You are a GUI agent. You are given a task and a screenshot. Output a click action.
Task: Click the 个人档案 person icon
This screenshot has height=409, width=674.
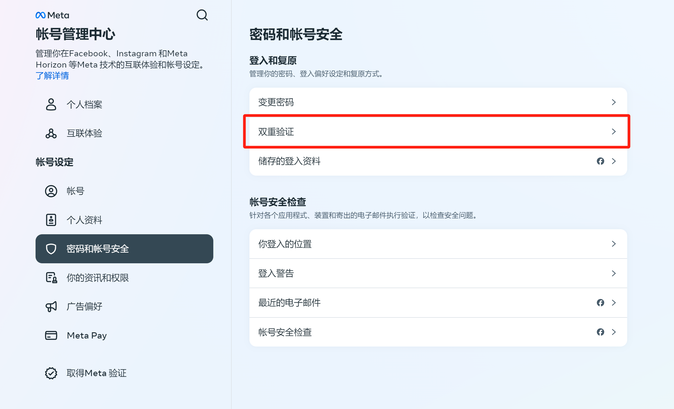pyautogui.click(x=51, y=104)
